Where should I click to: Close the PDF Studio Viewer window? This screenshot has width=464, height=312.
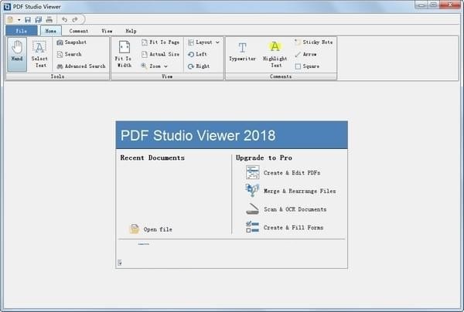[450, 5]
